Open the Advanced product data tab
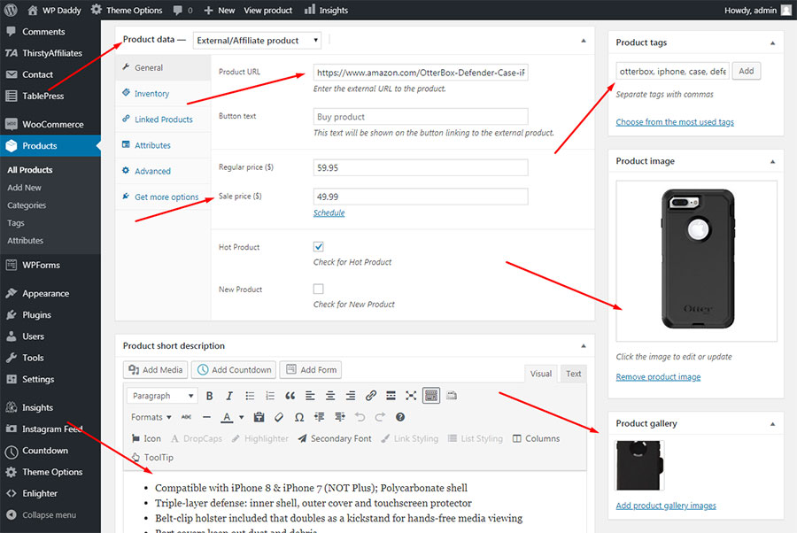 (x=163, y=171)
